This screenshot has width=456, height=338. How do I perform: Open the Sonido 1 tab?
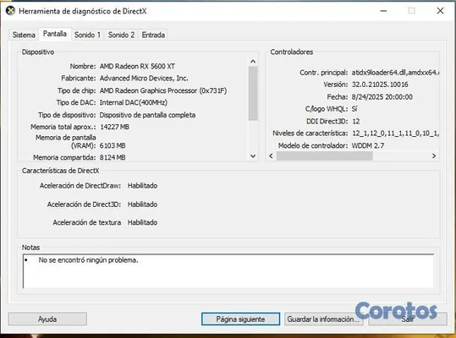pos(87,35)
